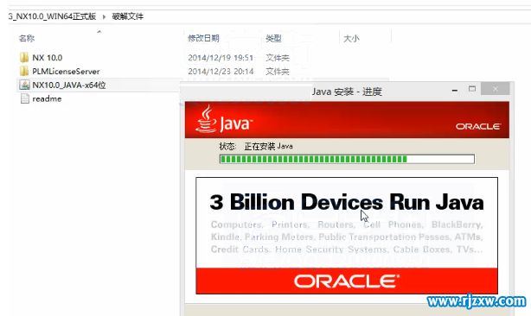Sort files by 名称 column header
Screen dimensions: 531x316
pyautogui.click(x=27, y=39)
